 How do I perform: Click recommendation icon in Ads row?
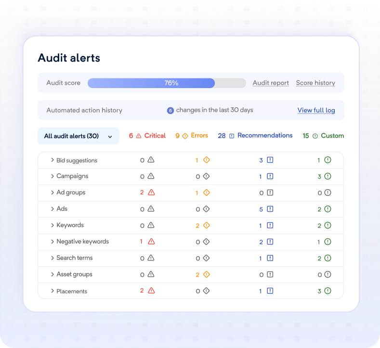coord(270,209)
